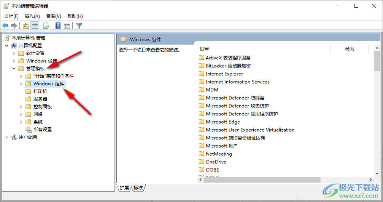Collapse the 管理模板 tree node

(14, 69)
